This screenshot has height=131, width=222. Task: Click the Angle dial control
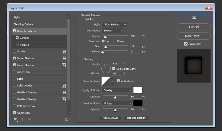click(106, 69)
